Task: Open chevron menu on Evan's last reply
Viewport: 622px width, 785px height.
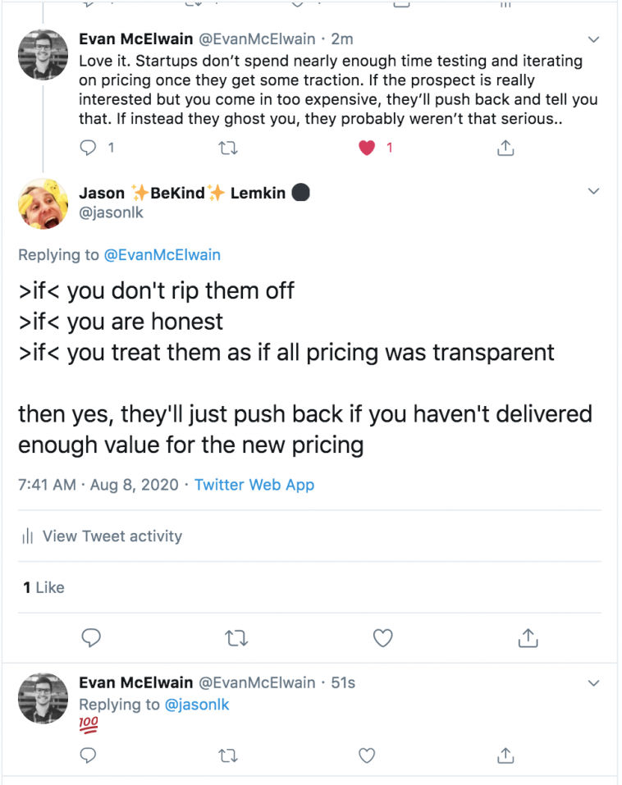Action: coord(594,682)
